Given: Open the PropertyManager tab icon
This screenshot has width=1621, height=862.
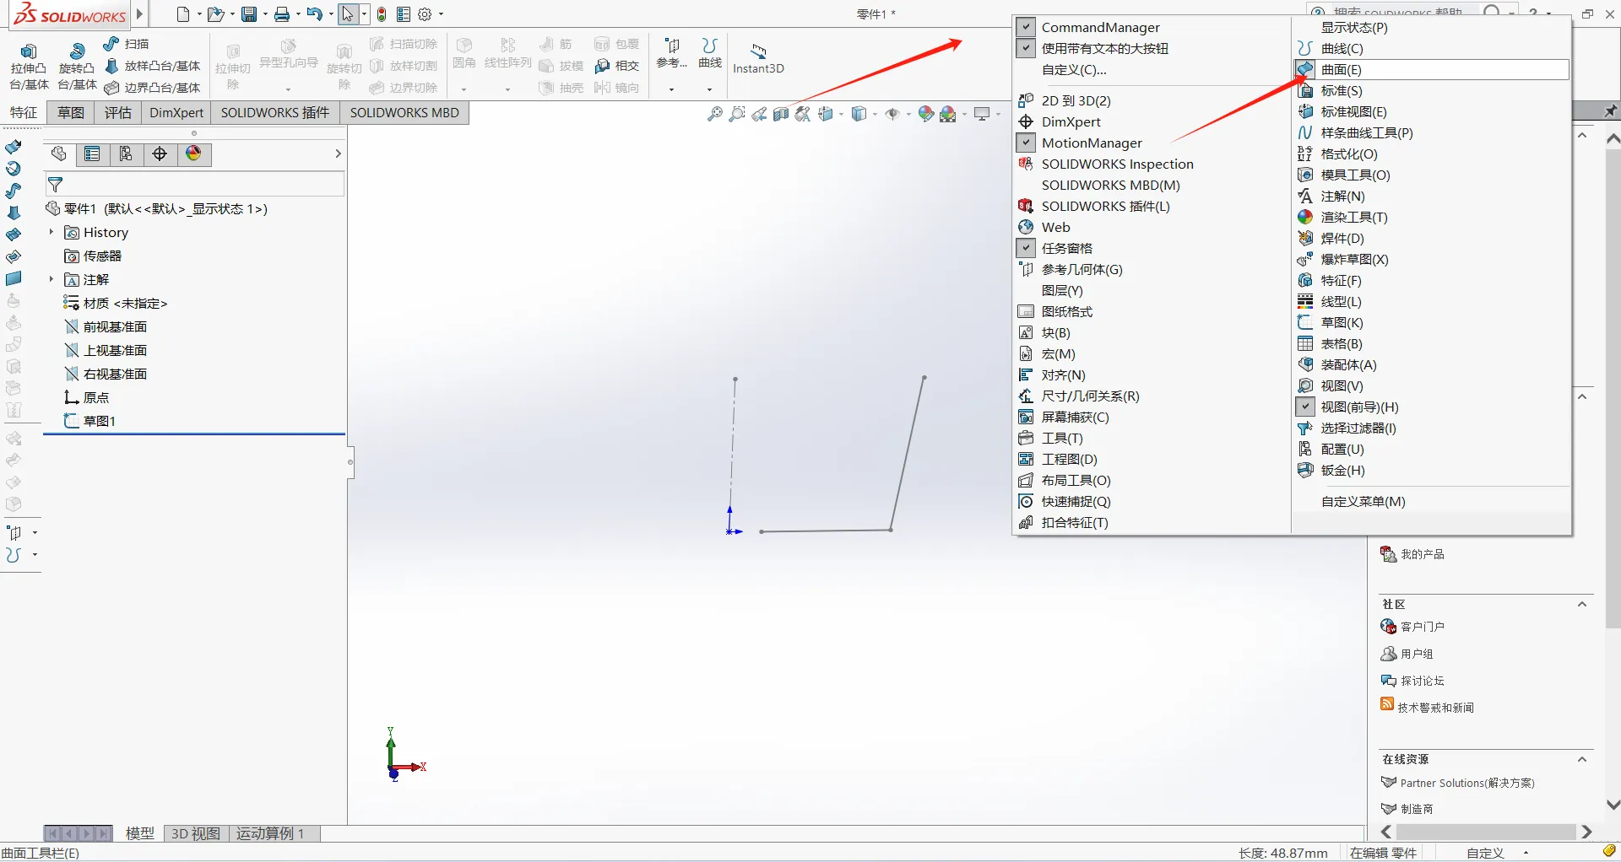Looking at the screenshot, I should 92,154.
